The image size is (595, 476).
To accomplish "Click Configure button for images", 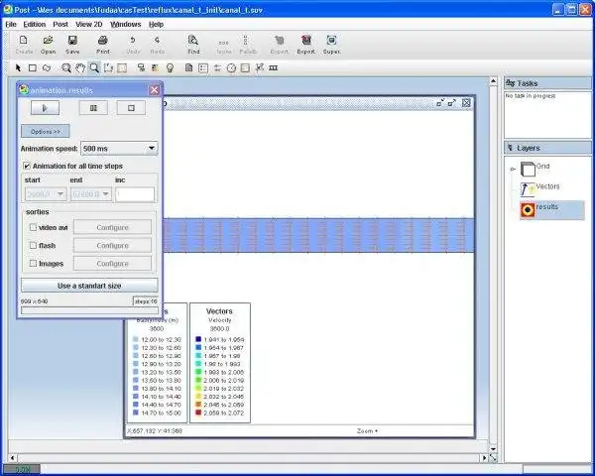I will click(x=112, y=263).
